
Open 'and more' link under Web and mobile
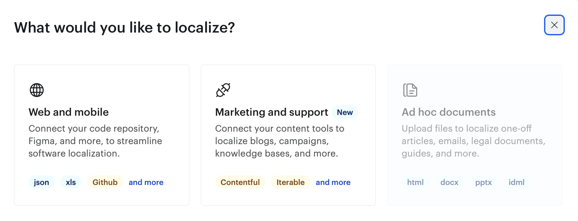(x=146, y=182)
